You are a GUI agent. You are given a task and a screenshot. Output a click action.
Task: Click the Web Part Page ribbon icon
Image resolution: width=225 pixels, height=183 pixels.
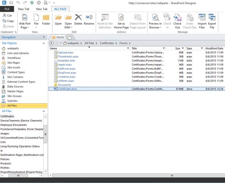pyautogui.click(x=25, y=18)
